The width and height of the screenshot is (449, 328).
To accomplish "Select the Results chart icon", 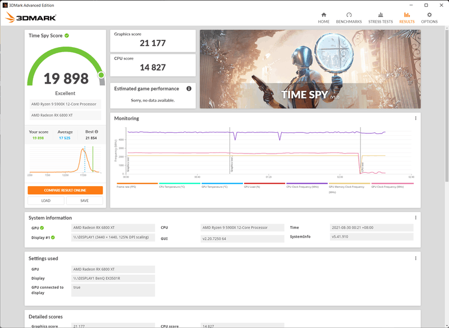I will [x=407, y=15].
